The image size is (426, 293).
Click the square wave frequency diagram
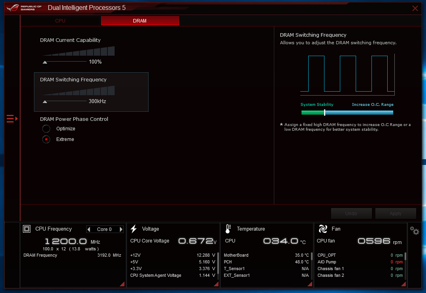(347, 75)
